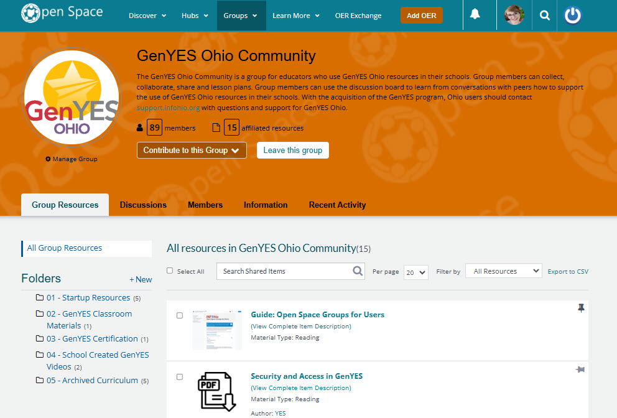
Task: Open the Groups dropdown menu
Action: coord(241,16)
